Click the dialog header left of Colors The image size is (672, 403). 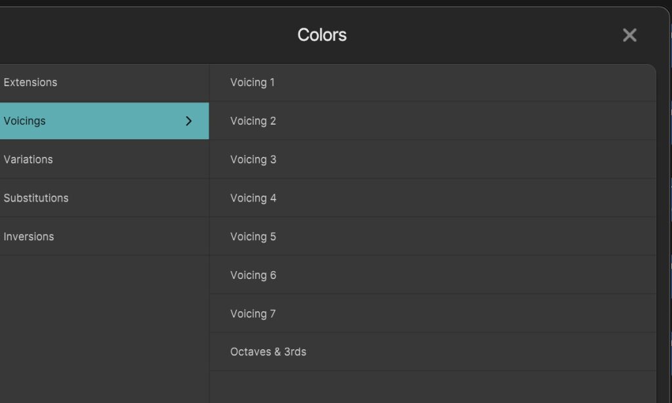pos(131,35)
